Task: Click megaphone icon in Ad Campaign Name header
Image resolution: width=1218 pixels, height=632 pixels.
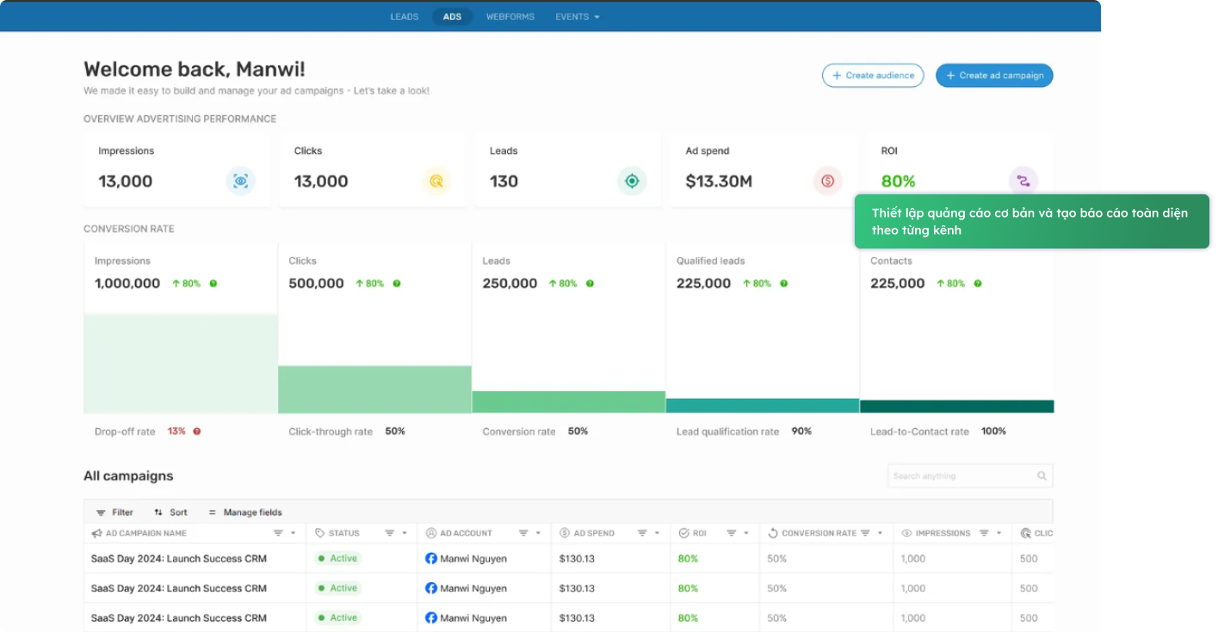Action: (97, 533)
